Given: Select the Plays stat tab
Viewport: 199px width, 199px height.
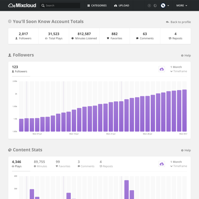Looking at the screenshot, I should tap(17, 164).
